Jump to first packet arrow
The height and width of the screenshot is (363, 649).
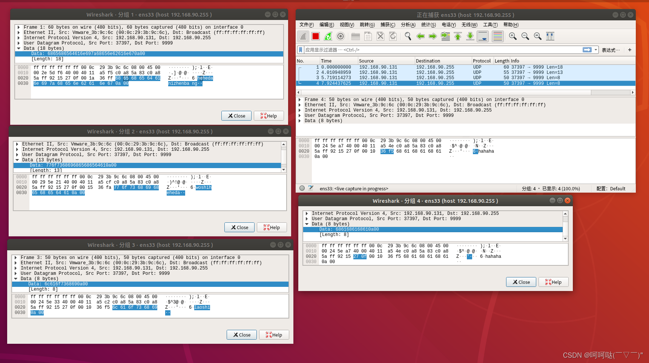point(458,36)
